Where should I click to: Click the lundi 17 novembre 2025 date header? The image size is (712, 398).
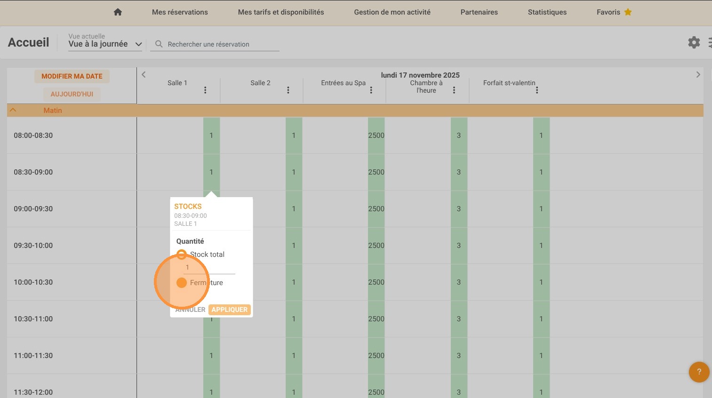pos(420,75)
